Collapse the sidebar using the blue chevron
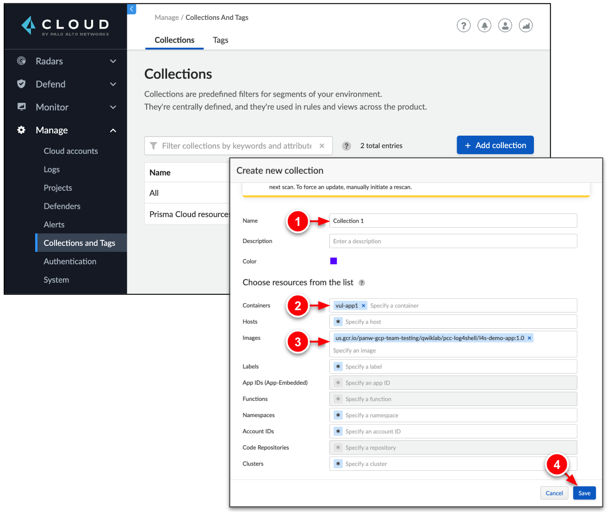Screen dimensions: 607x512 131,9
